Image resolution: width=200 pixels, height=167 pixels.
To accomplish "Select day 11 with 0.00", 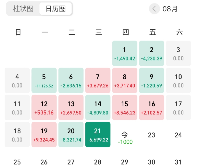I will click(17, 107).
